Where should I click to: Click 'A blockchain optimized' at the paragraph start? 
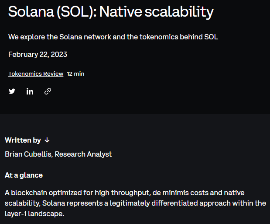point(43,192)
